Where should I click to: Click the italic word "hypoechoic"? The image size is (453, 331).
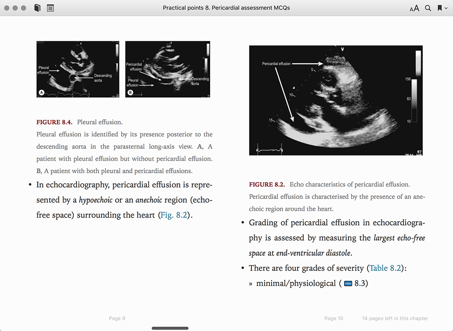pyautogui.click(x=96, y=200)
